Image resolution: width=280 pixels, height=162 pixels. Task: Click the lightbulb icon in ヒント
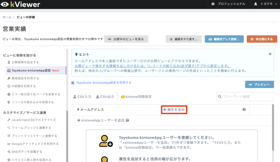pyautogui.click(x=76, y=55)
